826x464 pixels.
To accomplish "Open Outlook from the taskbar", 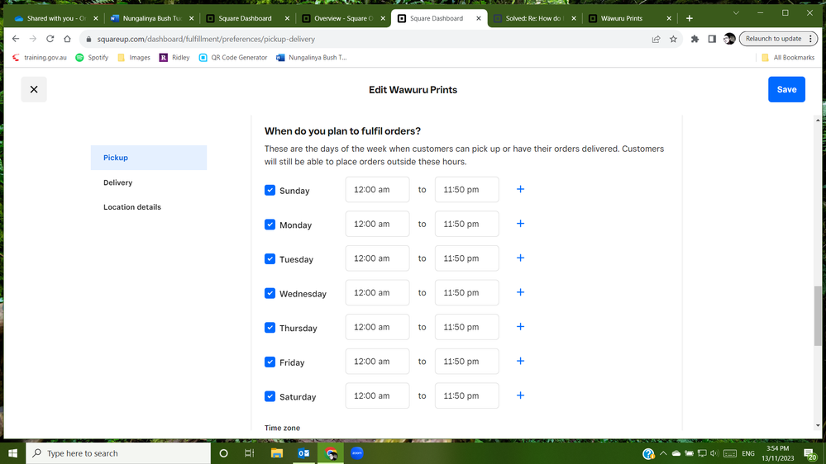I will [x=303, y=453].
